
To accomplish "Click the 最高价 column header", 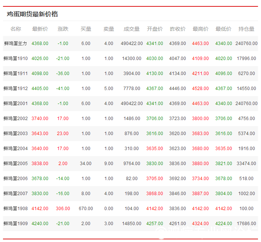I will click(x=200, y=29).
